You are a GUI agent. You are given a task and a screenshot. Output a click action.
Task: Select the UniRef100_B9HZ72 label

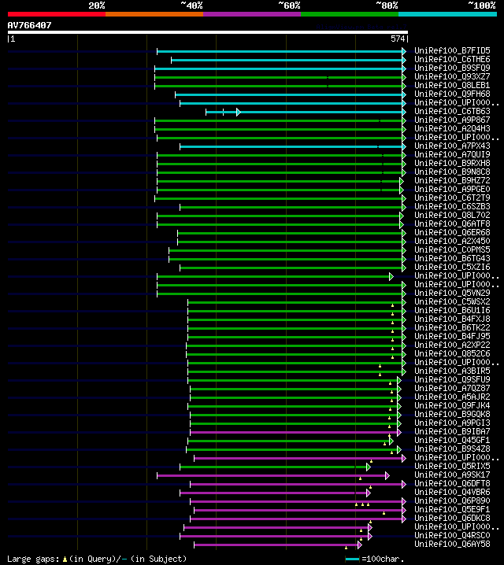(452, 180)
